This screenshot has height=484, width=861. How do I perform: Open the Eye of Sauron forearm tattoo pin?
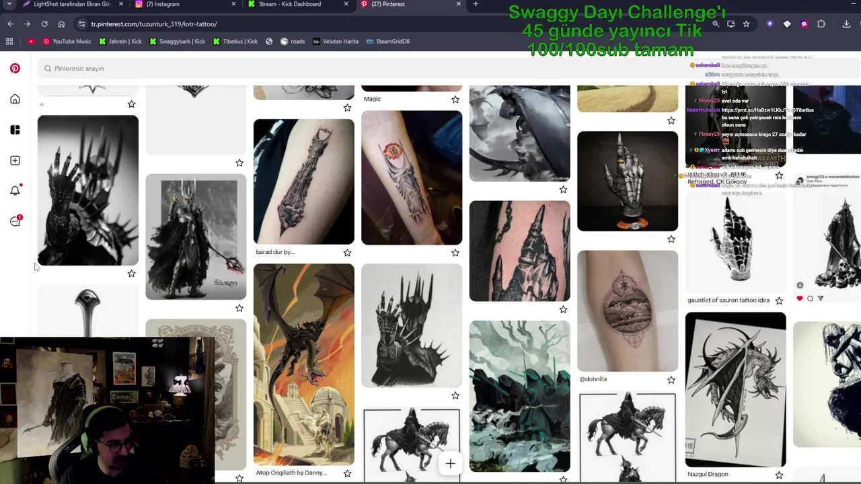[x=412, y=178]
